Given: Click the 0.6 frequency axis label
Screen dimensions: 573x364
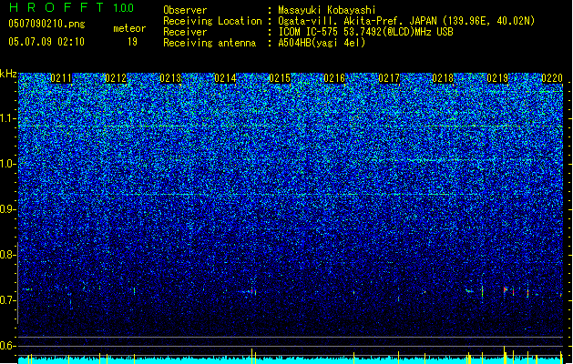Looking at the screenshot, I should pos(8,346).
